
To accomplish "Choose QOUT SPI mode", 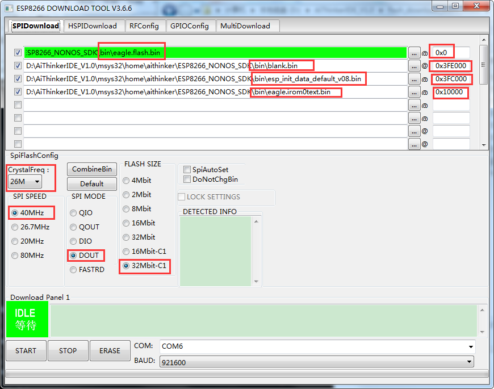I will [x=73, y=227].
